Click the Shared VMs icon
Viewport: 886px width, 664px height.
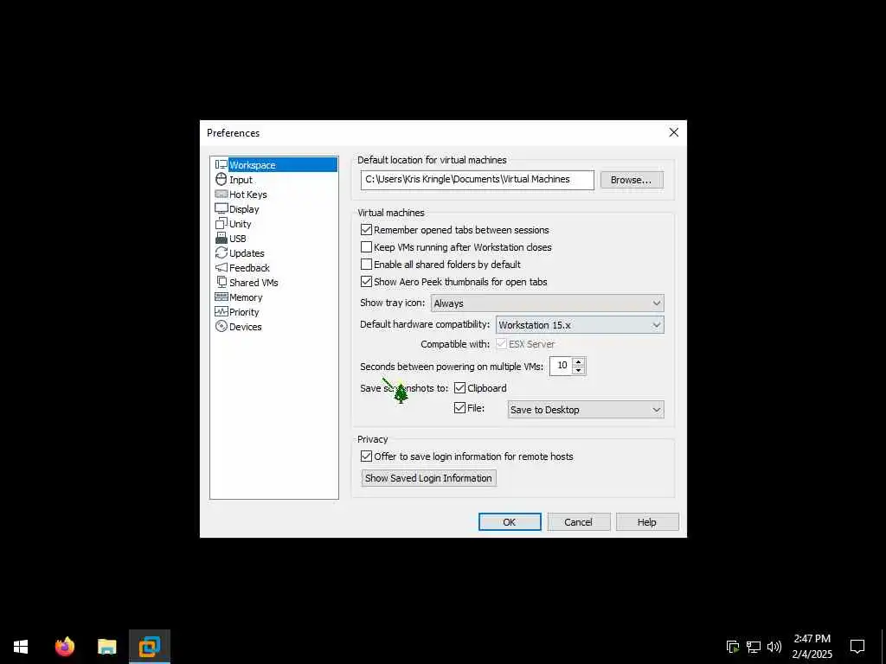[x=222, y=282]
